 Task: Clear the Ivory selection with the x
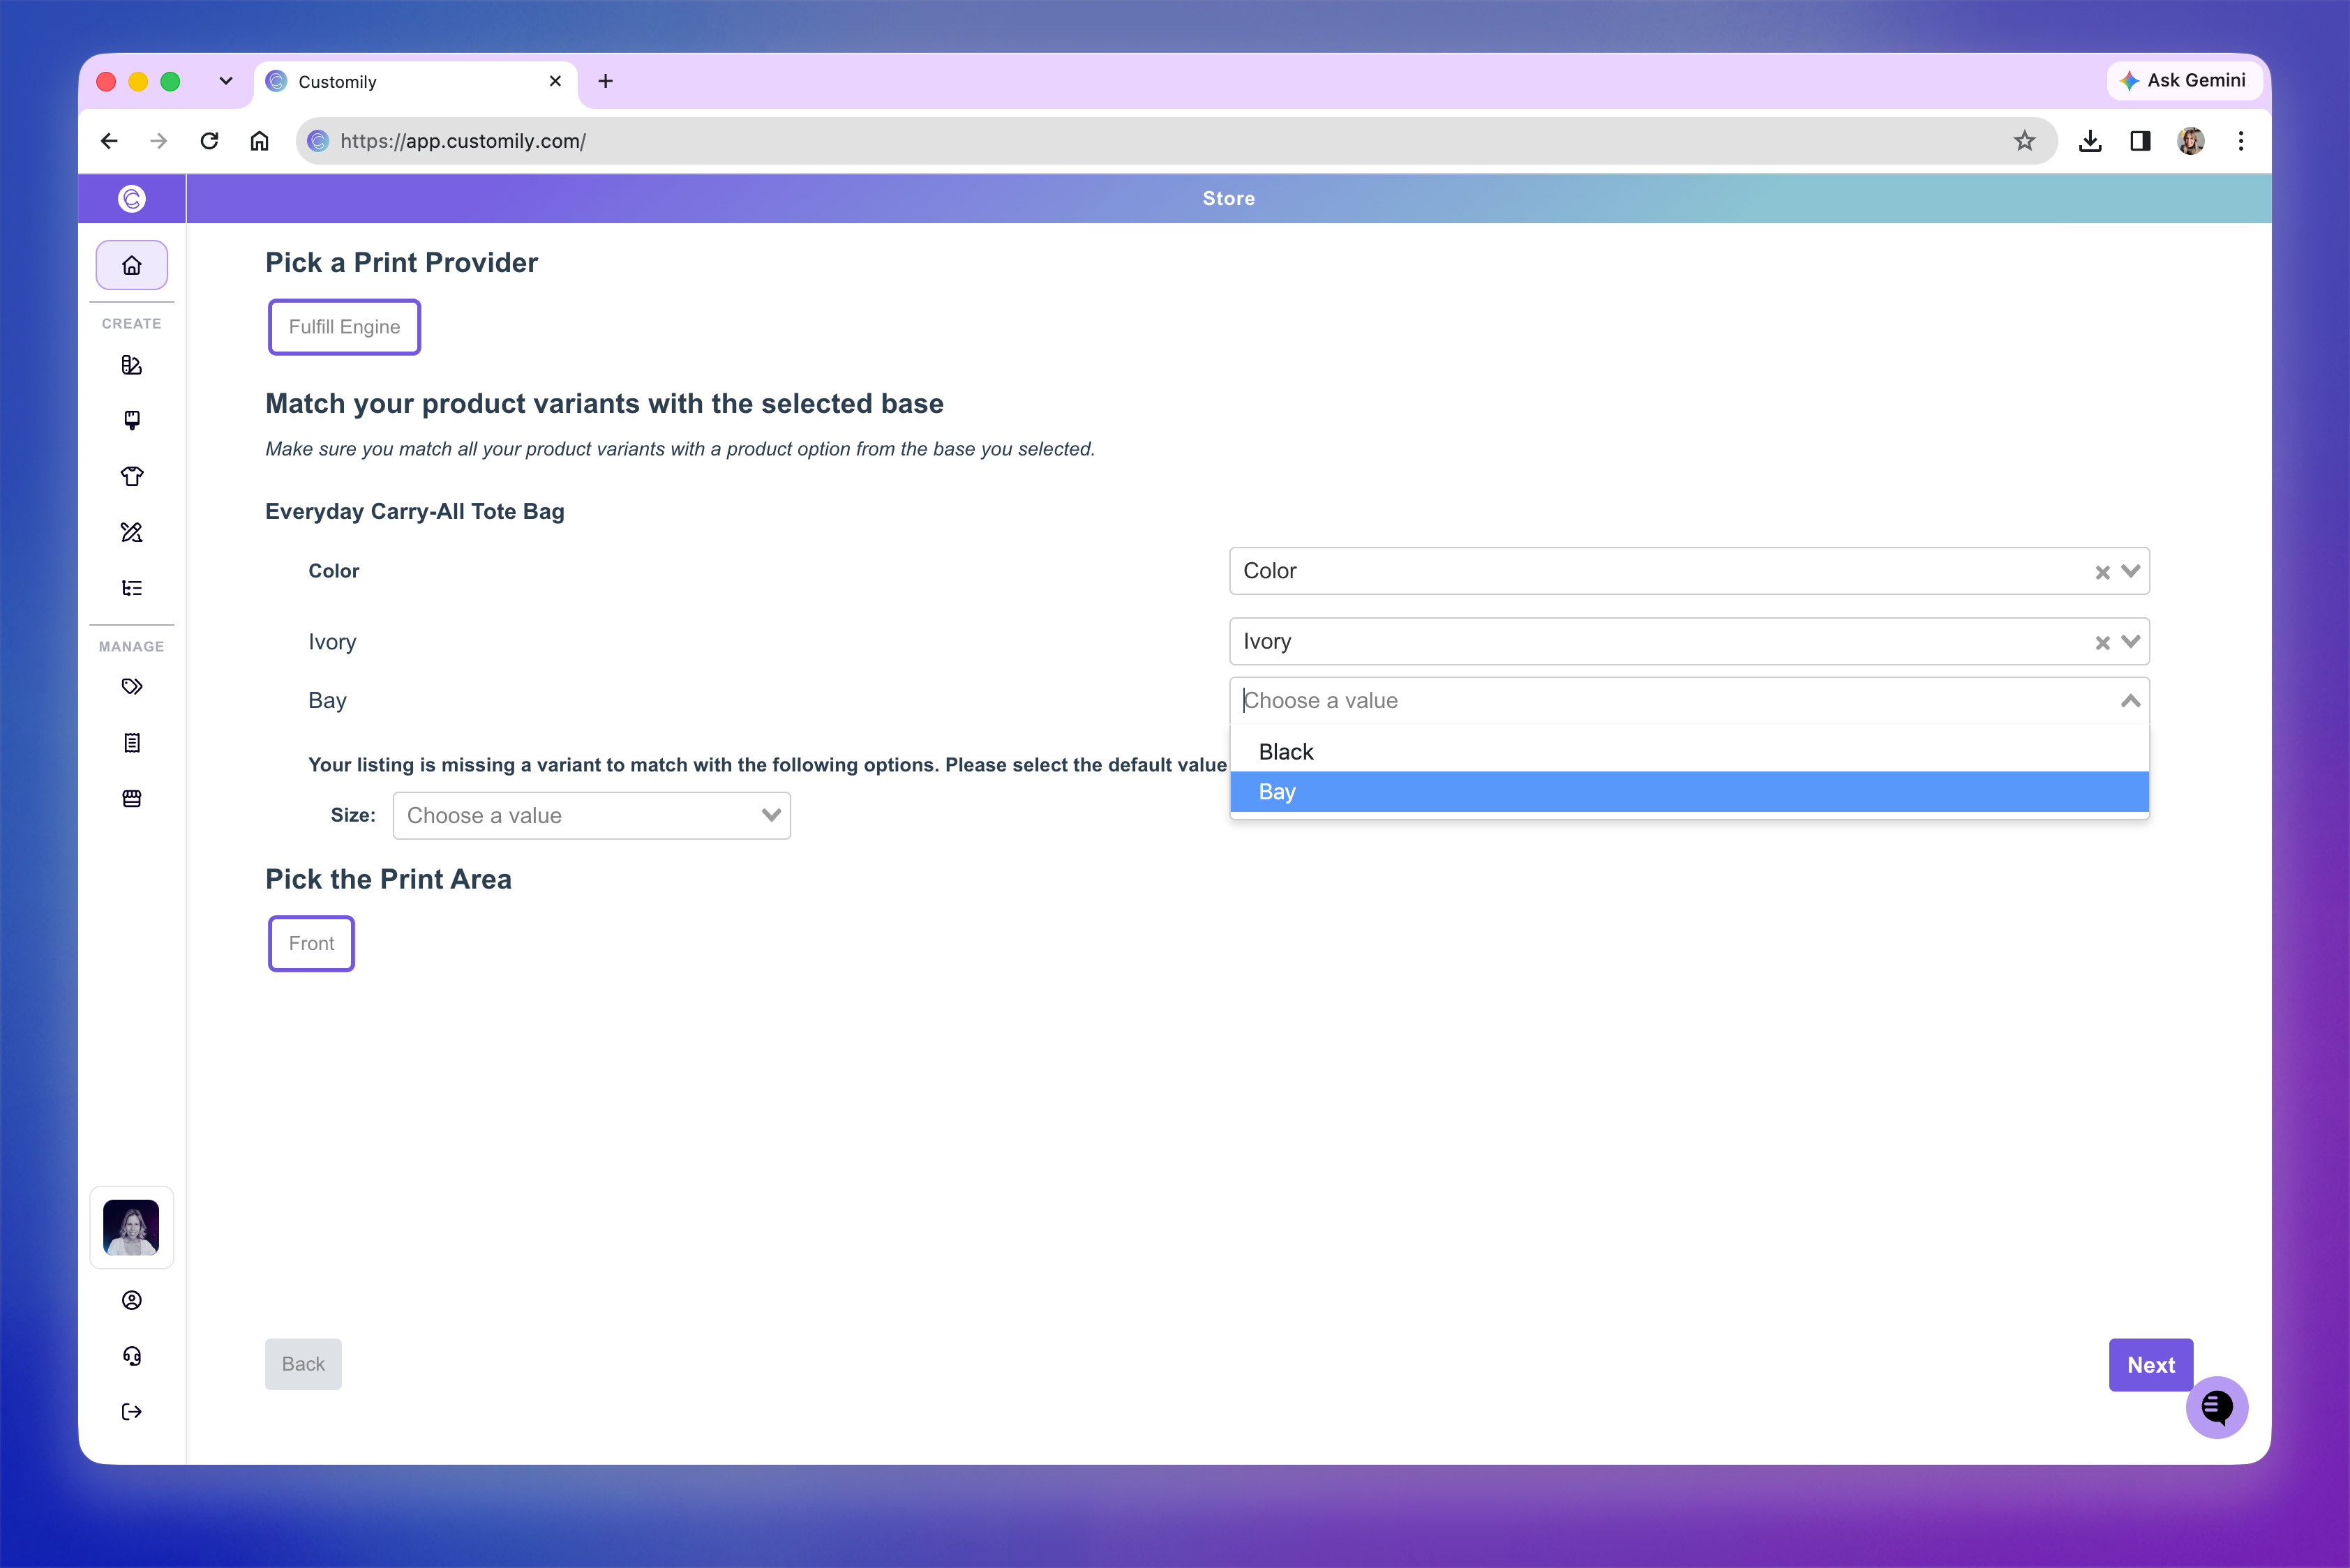point(2102,642)
